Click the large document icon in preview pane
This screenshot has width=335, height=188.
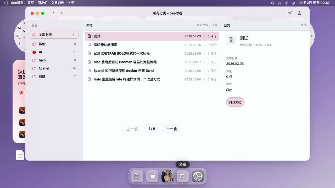click(x=231, y=40)
